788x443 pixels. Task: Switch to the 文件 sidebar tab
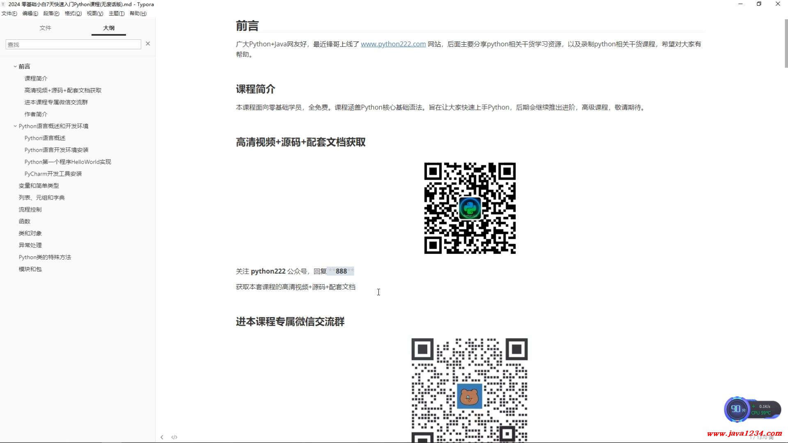point(45,28)
